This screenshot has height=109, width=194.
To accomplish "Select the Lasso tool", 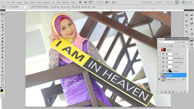I will point(2,21).
